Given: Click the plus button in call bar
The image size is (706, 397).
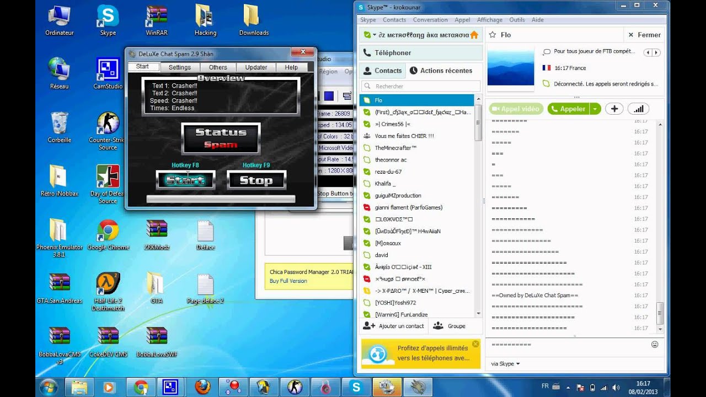Looking at the screenshot, I should point(614,109).
